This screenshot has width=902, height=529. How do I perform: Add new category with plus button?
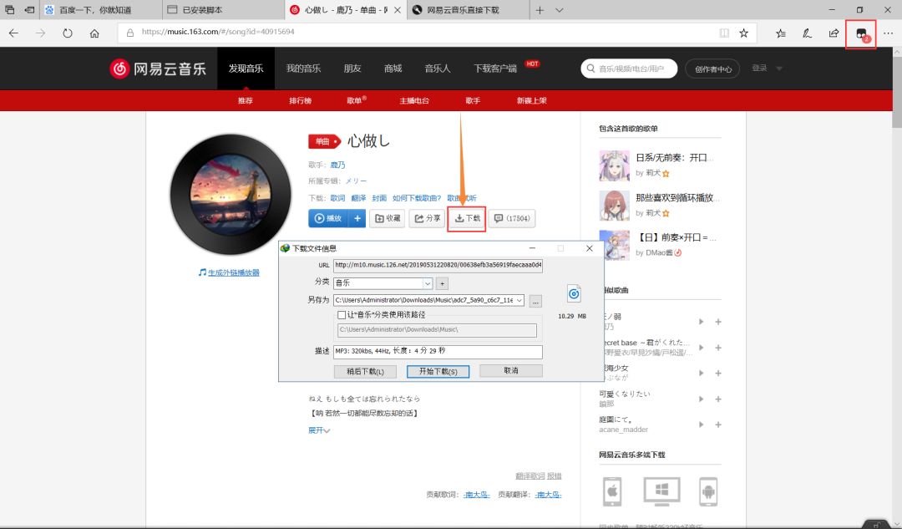(442, 283)
